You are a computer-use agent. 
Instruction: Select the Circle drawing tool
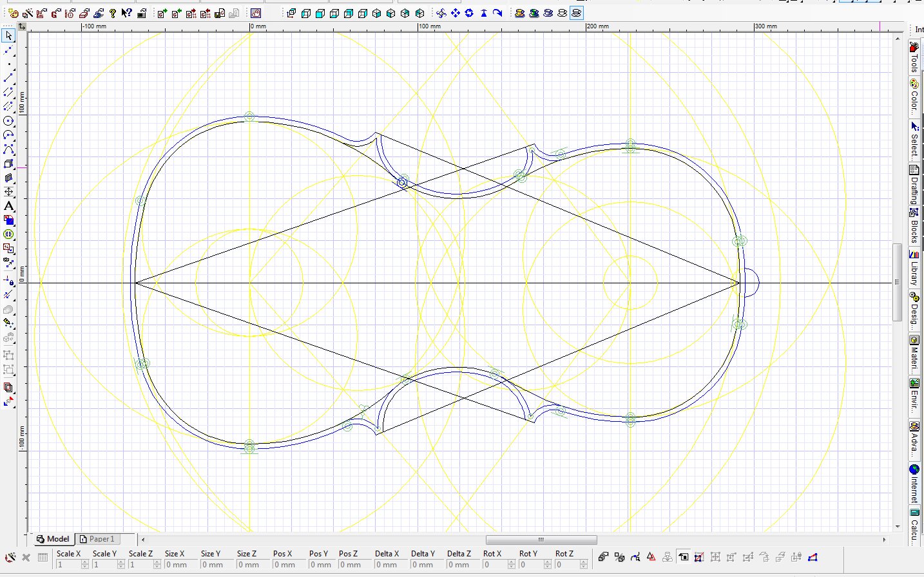pos(8,121)
